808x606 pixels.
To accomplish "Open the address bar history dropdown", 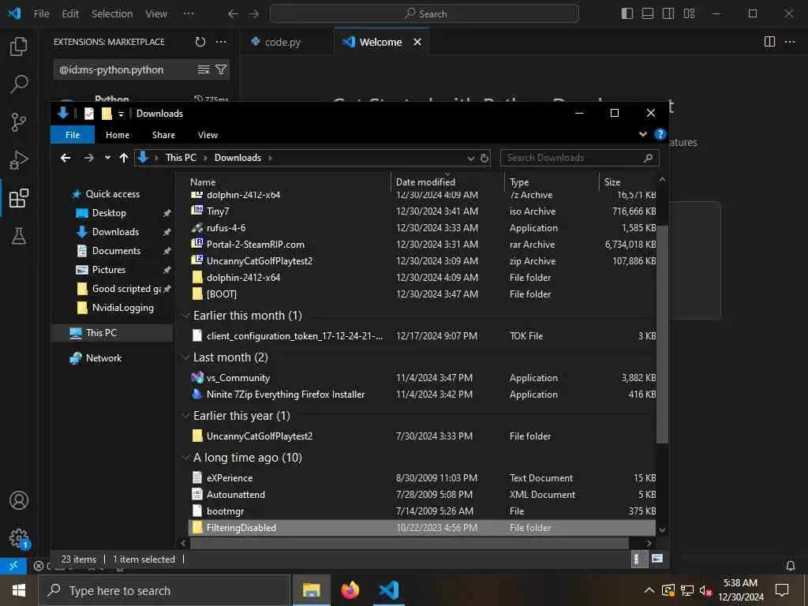I will point(470,158).
